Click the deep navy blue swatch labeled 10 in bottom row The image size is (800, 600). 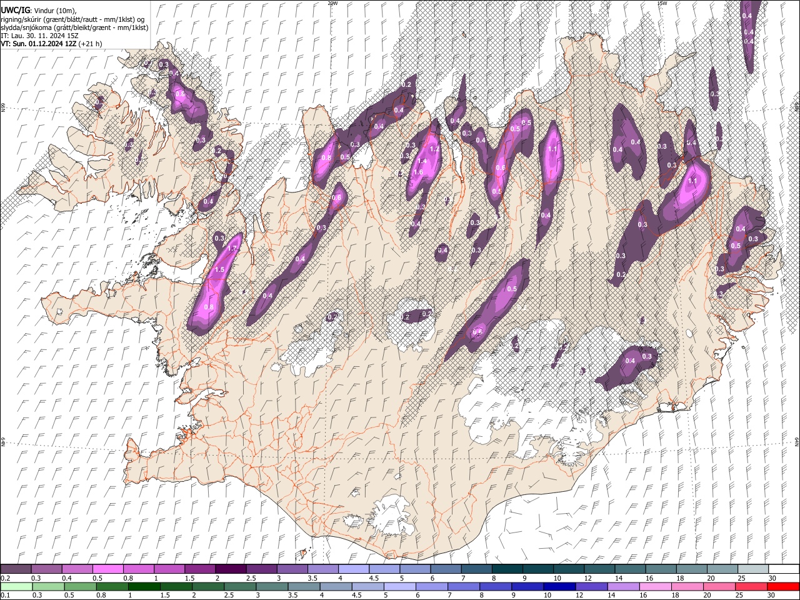coord(559,587)
